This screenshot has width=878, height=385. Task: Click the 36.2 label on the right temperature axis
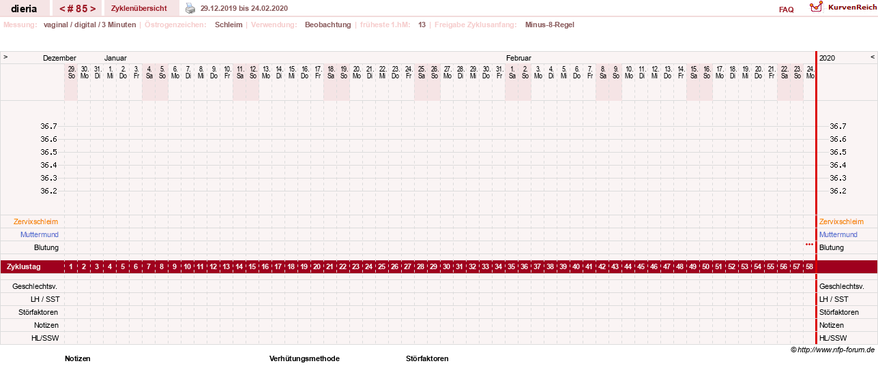[x=838, y=191]
